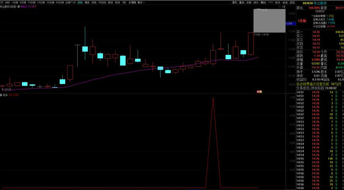Image resolution: width=344 pixels, height=190 pixels.
Task: Click the 换手 2.53% value
Action: (x=316, y=72)
